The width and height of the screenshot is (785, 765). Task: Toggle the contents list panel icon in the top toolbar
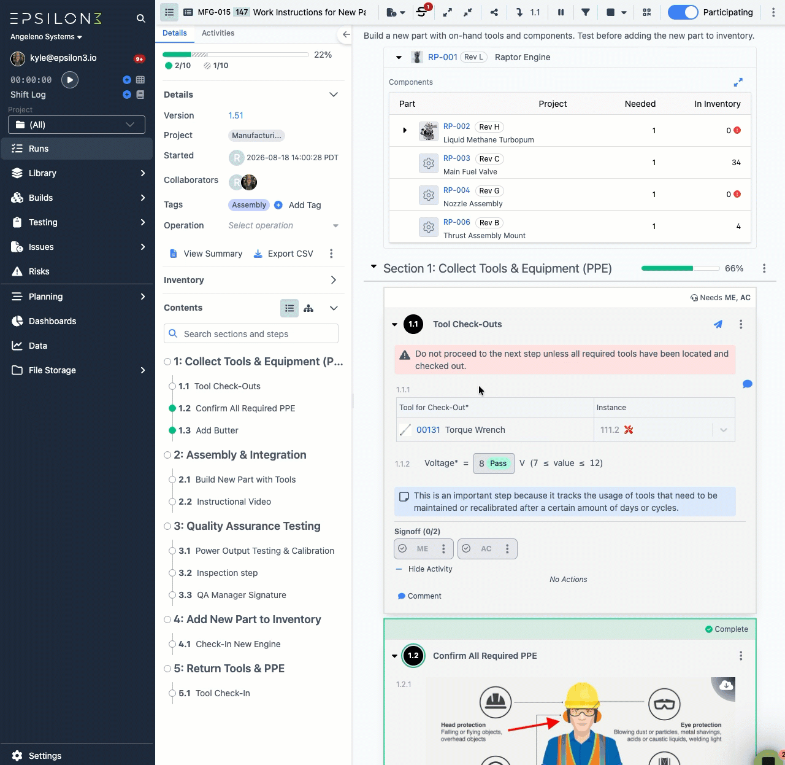(169, 12)
